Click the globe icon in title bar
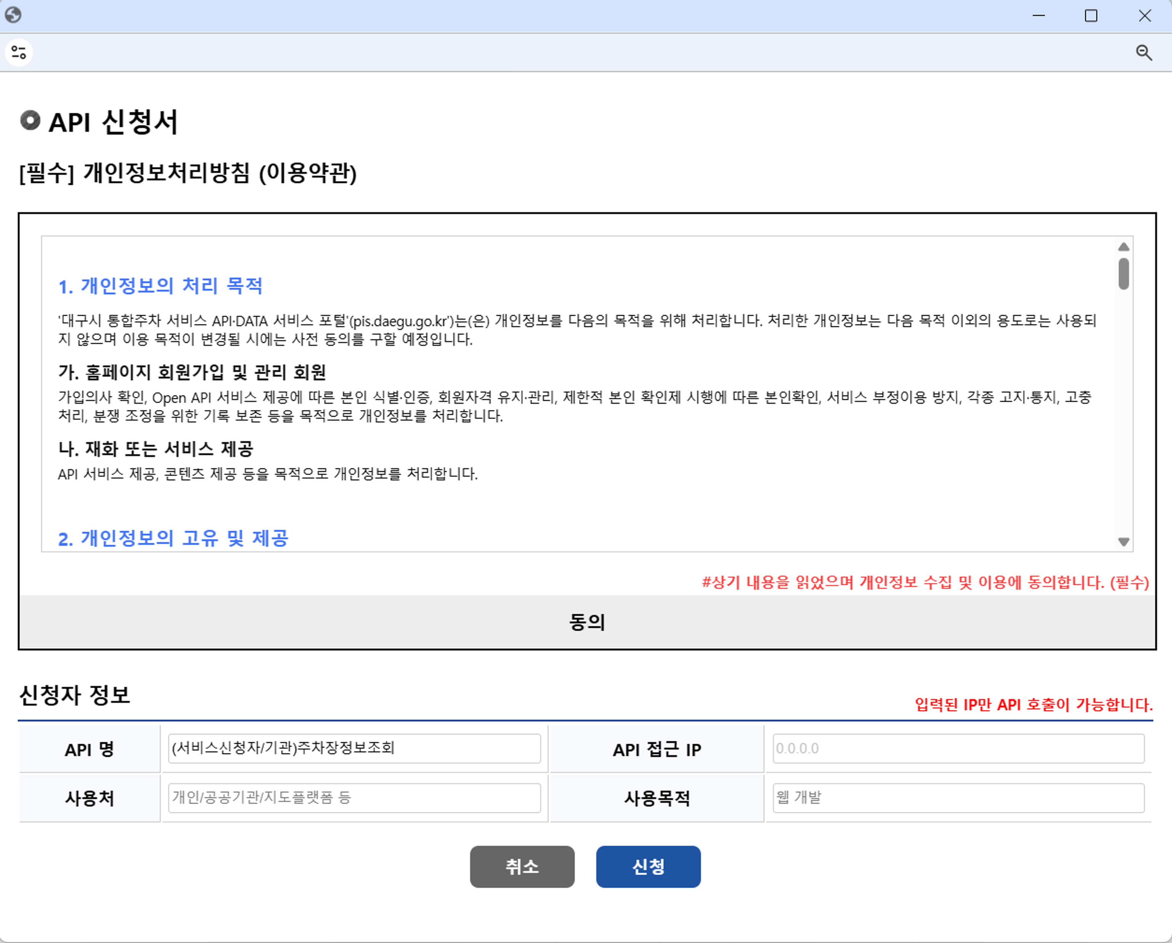 (13, 15)
